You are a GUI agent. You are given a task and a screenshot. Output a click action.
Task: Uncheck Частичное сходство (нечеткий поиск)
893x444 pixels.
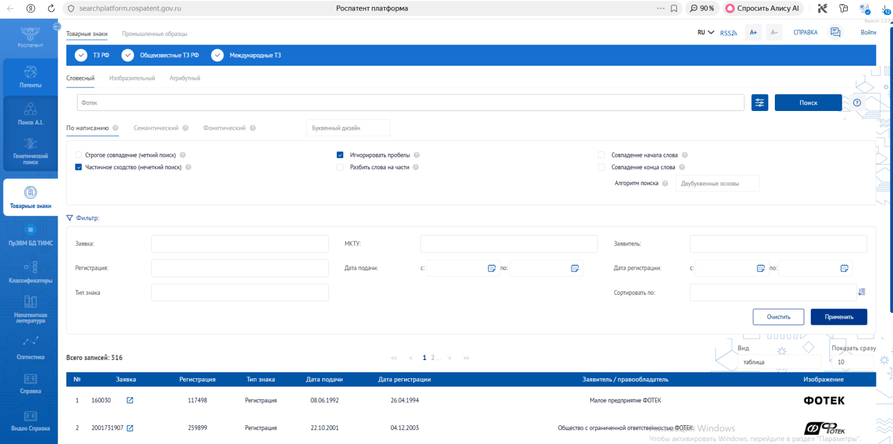click(x=79, y=167)
